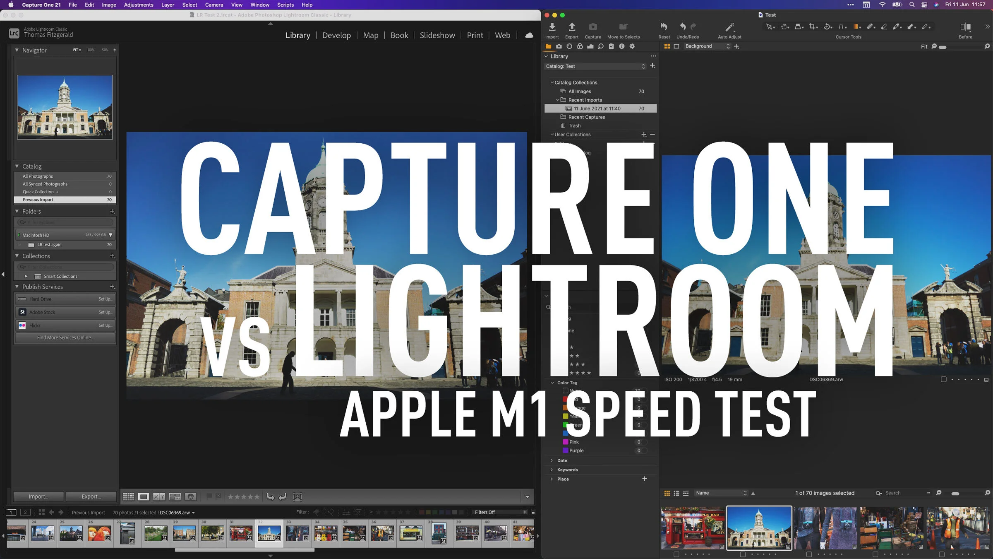The height and width of the screenshot is (559, 993).
Task: Toggle Capture One multi-image viewer grid icon
Action: click(667, 46)
